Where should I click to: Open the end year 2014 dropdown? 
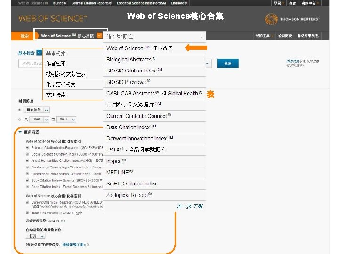[x=66, y=119]
